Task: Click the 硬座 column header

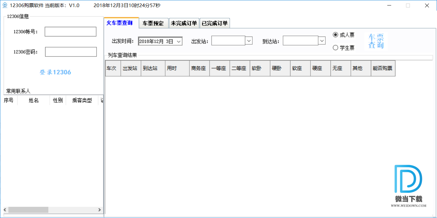Action: 320,68
